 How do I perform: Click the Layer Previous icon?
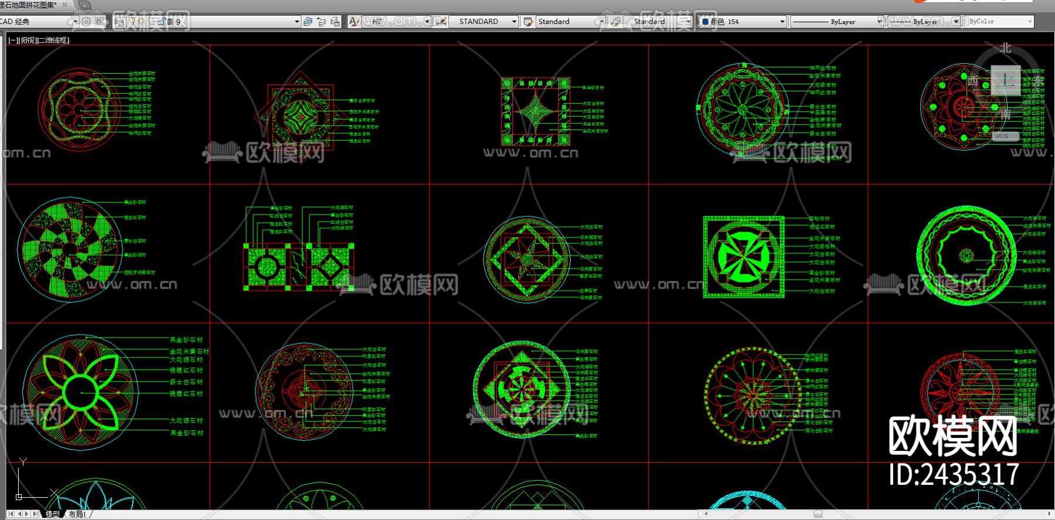point(321,22)
